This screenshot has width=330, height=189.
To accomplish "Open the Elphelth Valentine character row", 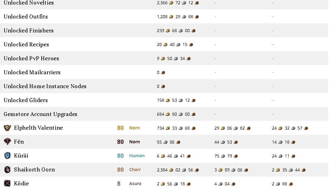I will point(164,128).
